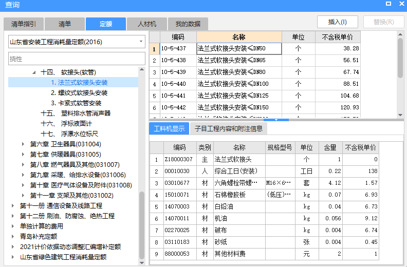The image size is (407, 267).
Task: Expand 第八章 燃气器具及其他(031007)
Action: coord(23,165)
